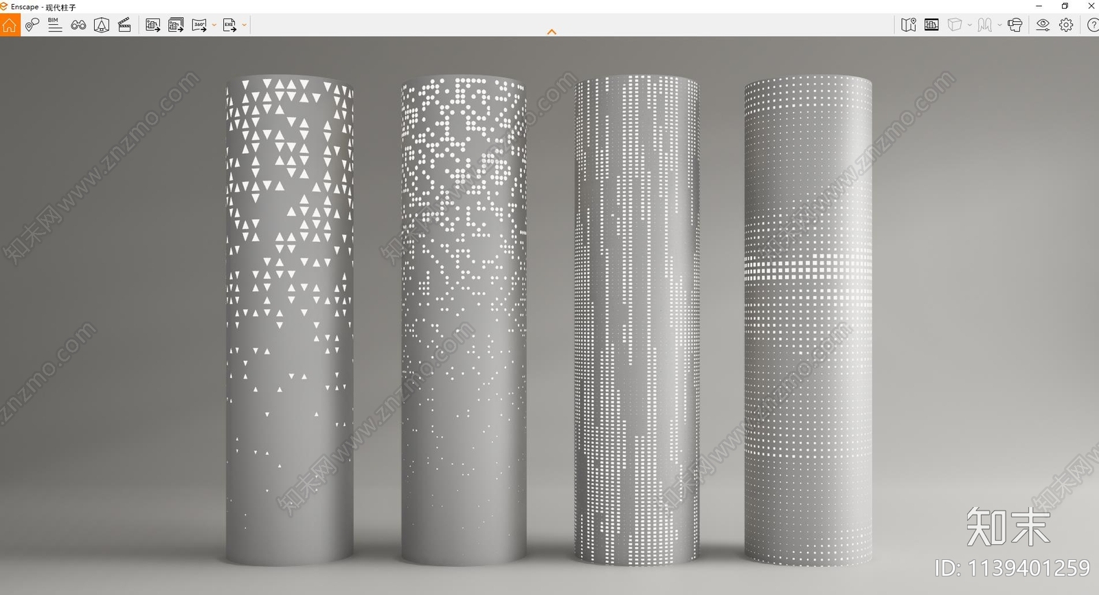1099x595 pixels.
Task: Toggle the safe frame icon
Action: [x=931, y=25]
